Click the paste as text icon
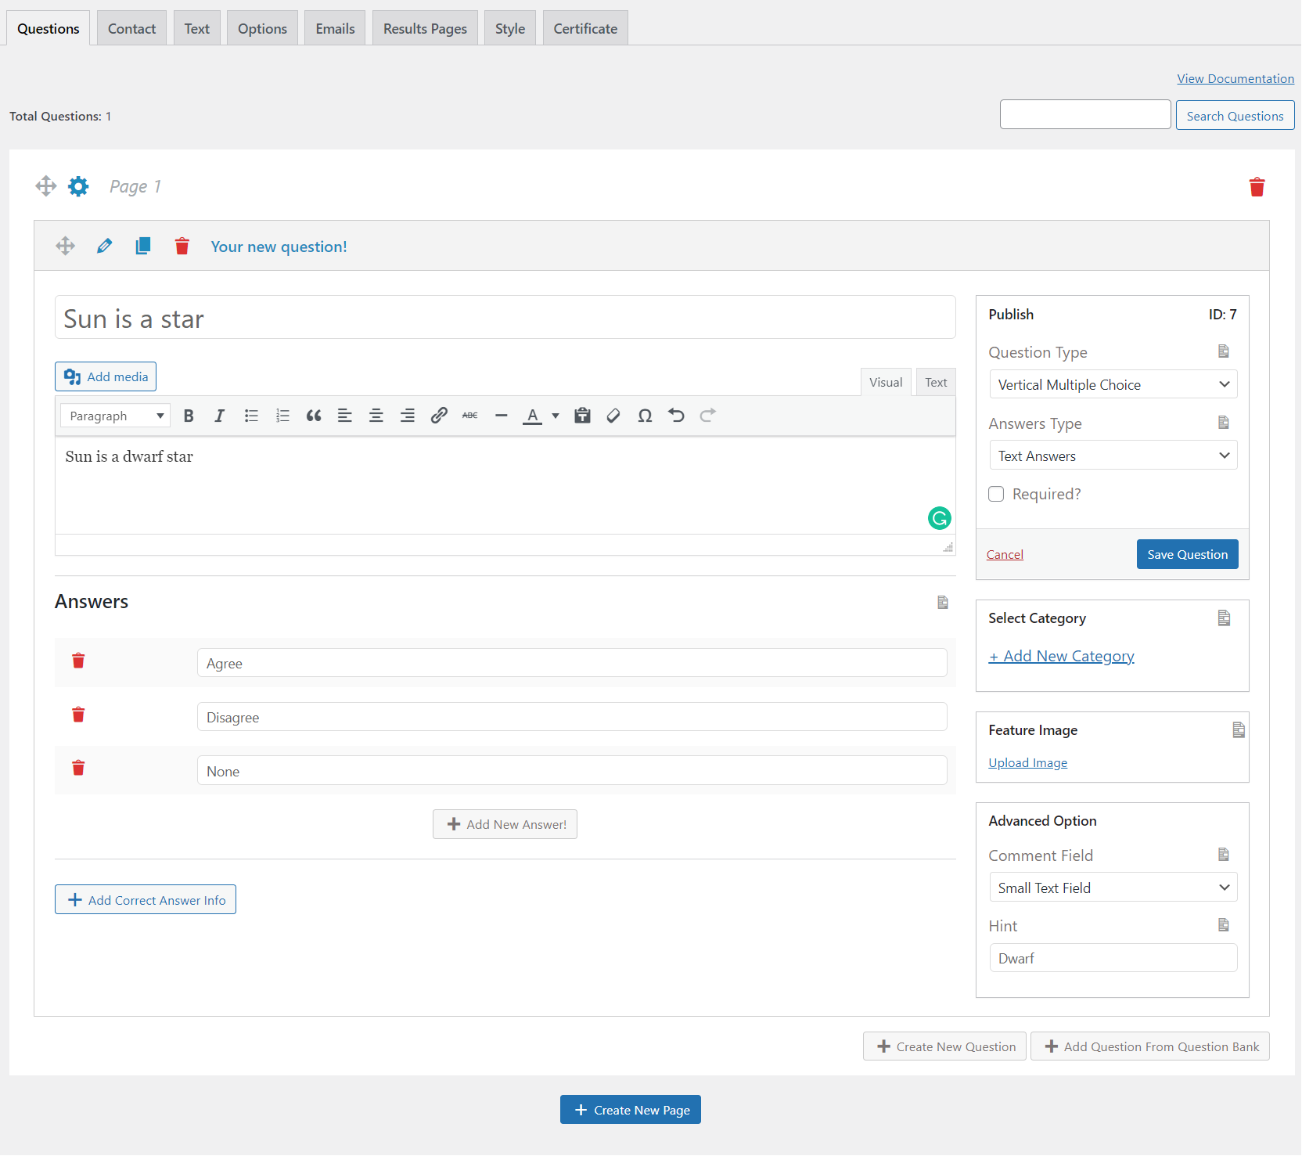This screenshot has width=1302, height=1156. [582, 416]
